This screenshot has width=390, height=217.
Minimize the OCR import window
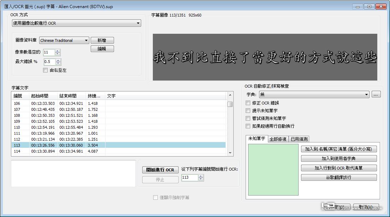pyautogui.click(x=358, y=7)
